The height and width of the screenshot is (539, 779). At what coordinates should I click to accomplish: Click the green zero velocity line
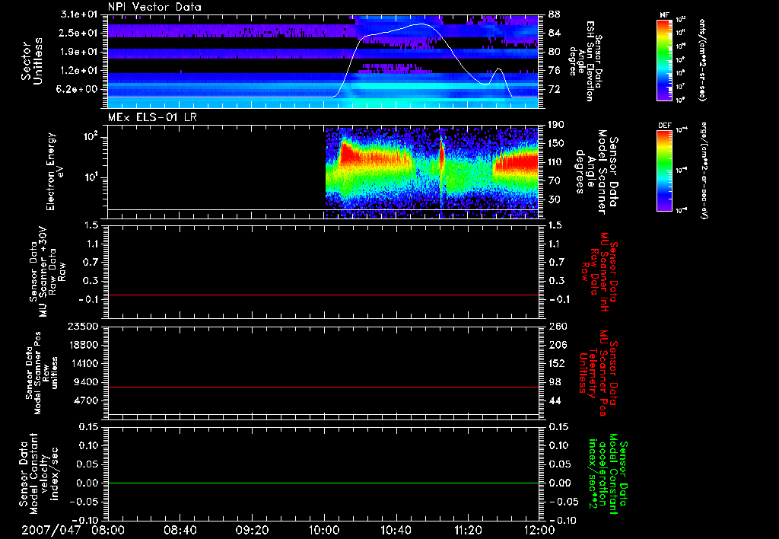pyautogui.click(x=323, y=483)
